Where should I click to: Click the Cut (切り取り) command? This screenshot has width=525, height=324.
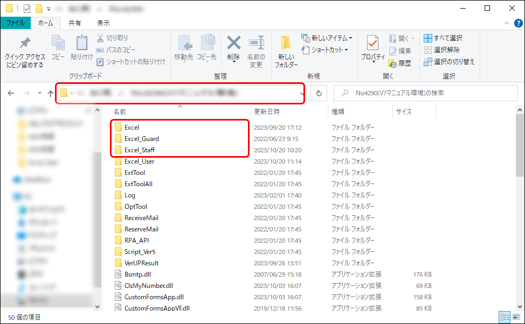tap(113, 38)
